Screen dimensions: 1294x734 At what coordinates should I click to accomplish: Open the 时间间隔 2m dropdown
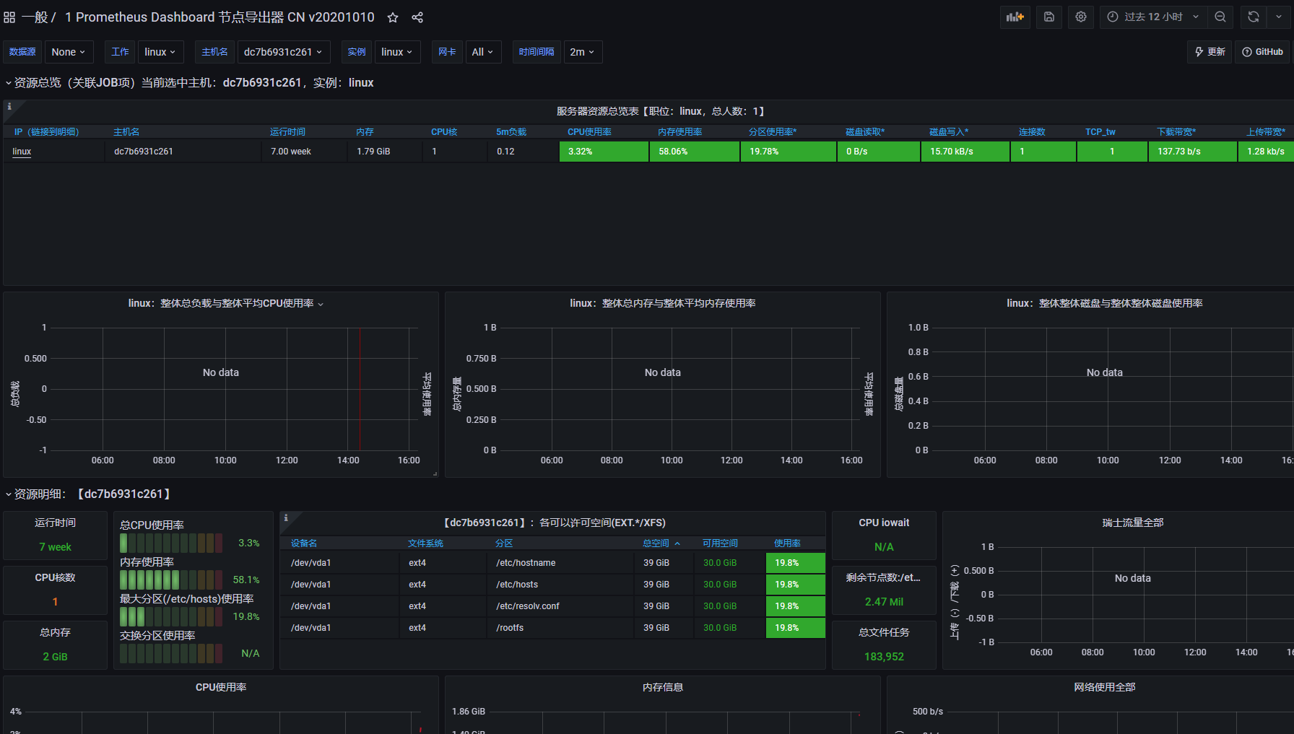pyautogui.click(x=582, y=52)
